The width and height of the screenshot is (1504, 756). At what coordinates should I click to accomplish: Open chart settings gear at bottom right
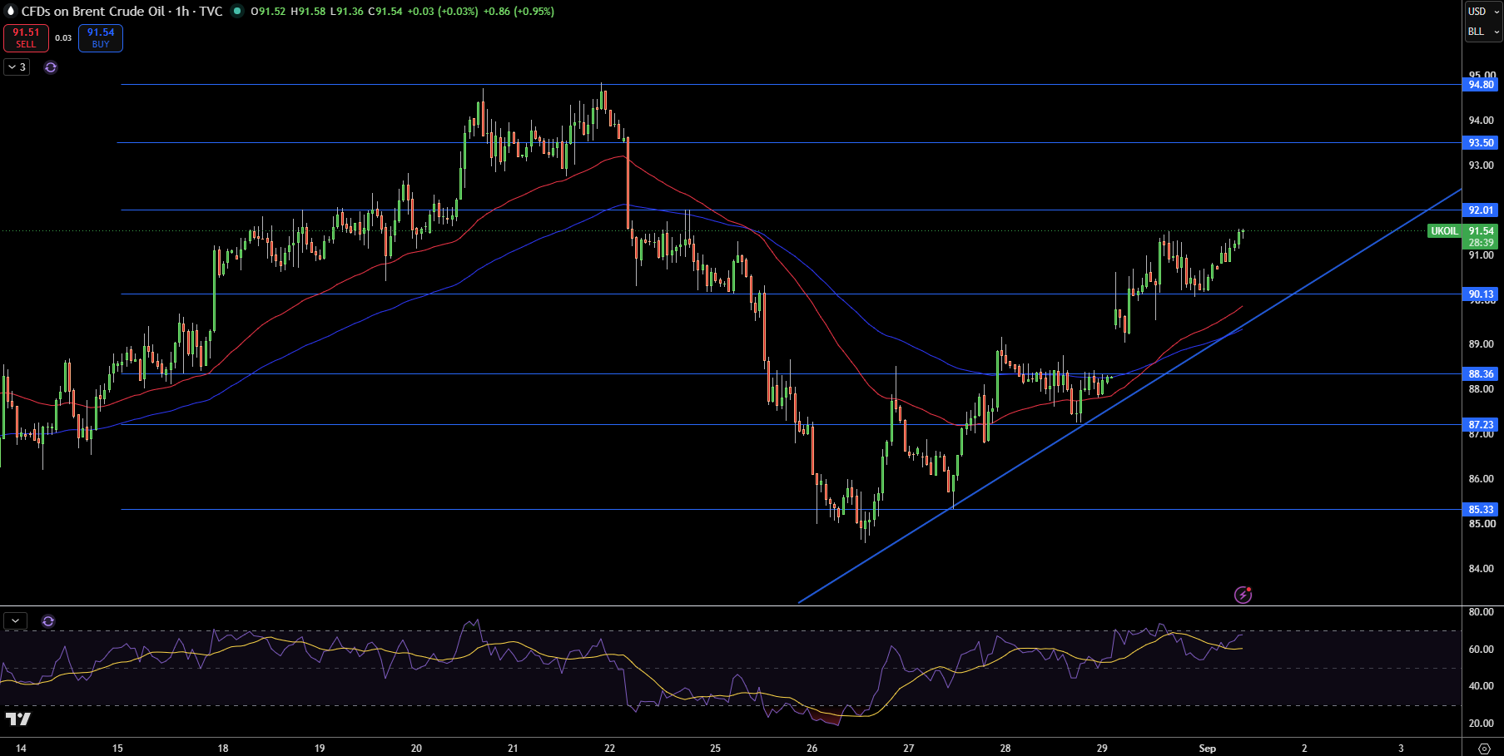1483,749
